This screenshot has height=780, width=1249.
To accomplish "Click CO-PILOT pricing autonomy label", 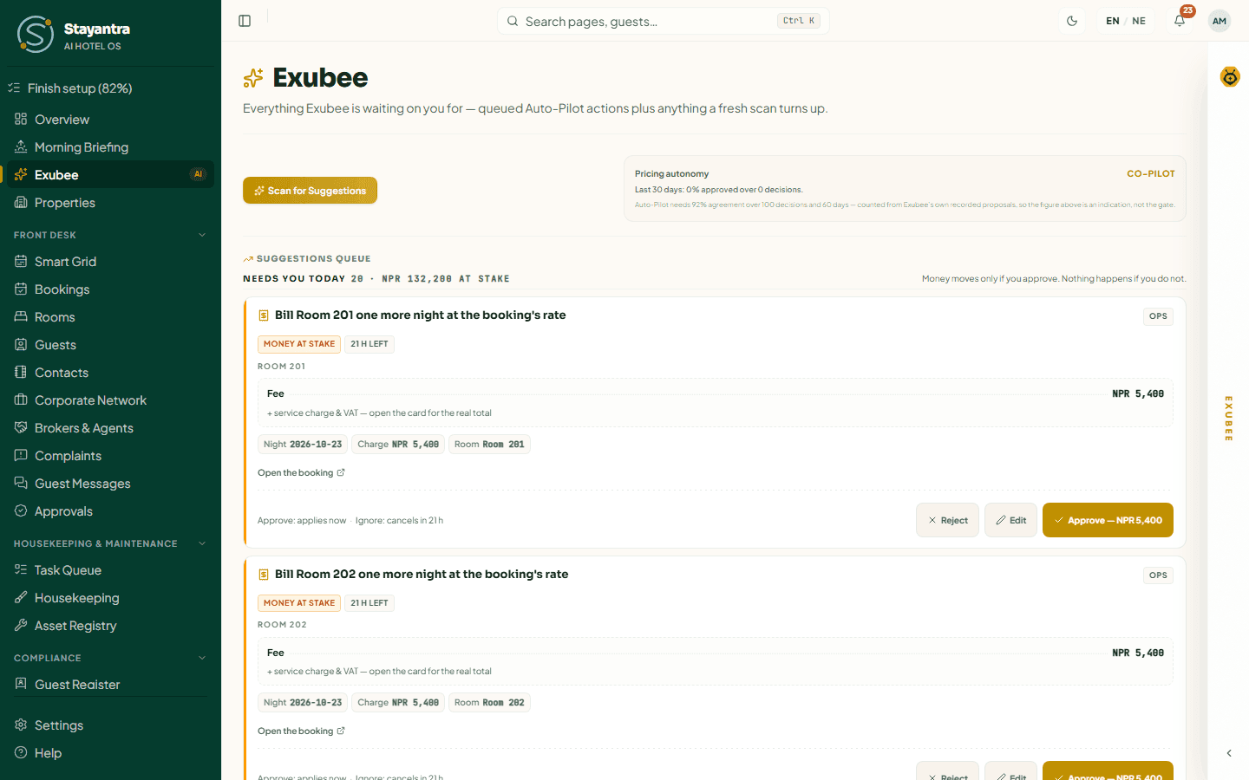I will pyautogui.click(x=1150, y=173).
